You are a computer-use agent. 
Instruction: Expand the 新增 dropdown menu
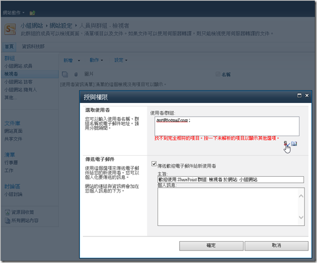[72, 60]
